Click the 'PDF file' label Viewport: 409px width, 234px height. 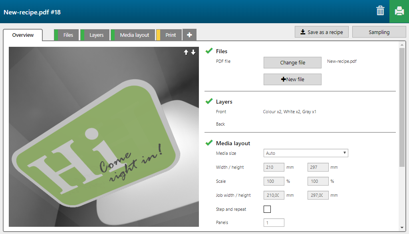click(x=223, y=61)
